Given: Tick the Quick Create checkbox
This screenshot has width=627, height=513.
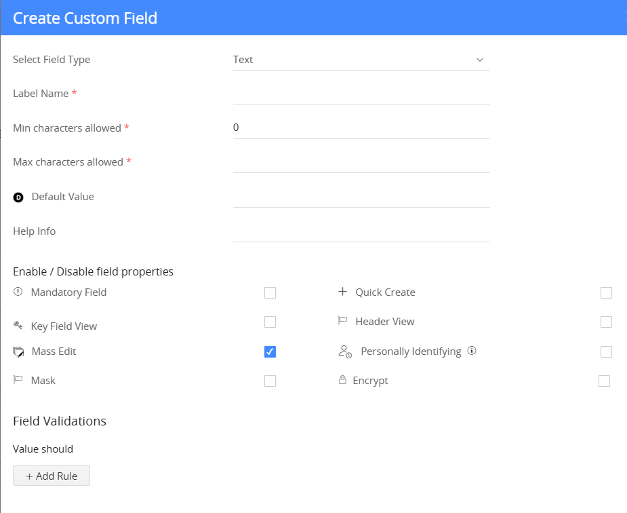Looking at the screenshot, I should 606,293.
